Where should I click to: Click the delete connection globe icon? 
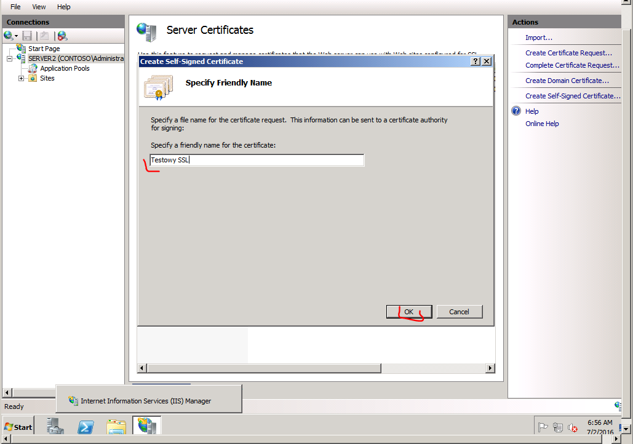[x=62, y=36]
